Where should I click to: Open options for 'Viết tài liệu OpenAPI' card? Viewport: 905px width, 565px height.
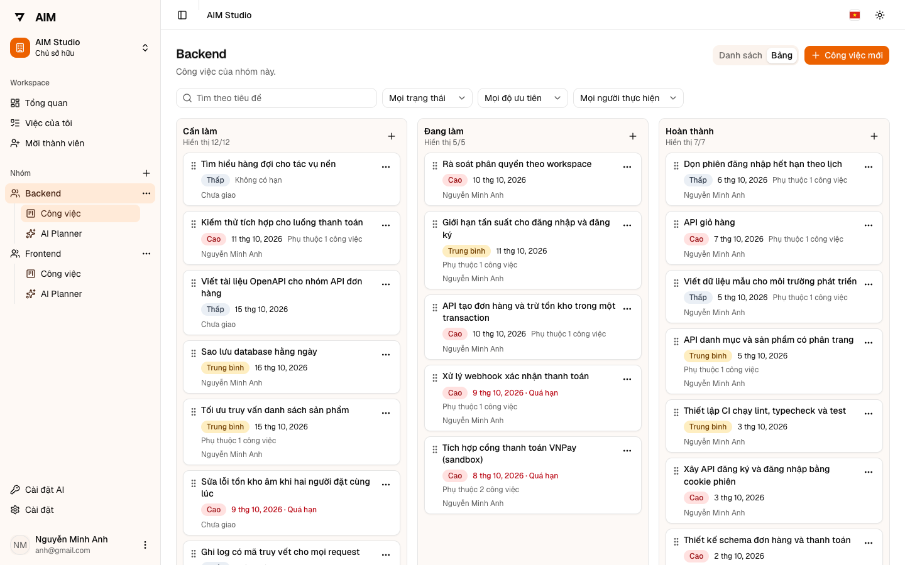(x=386, y=284)
